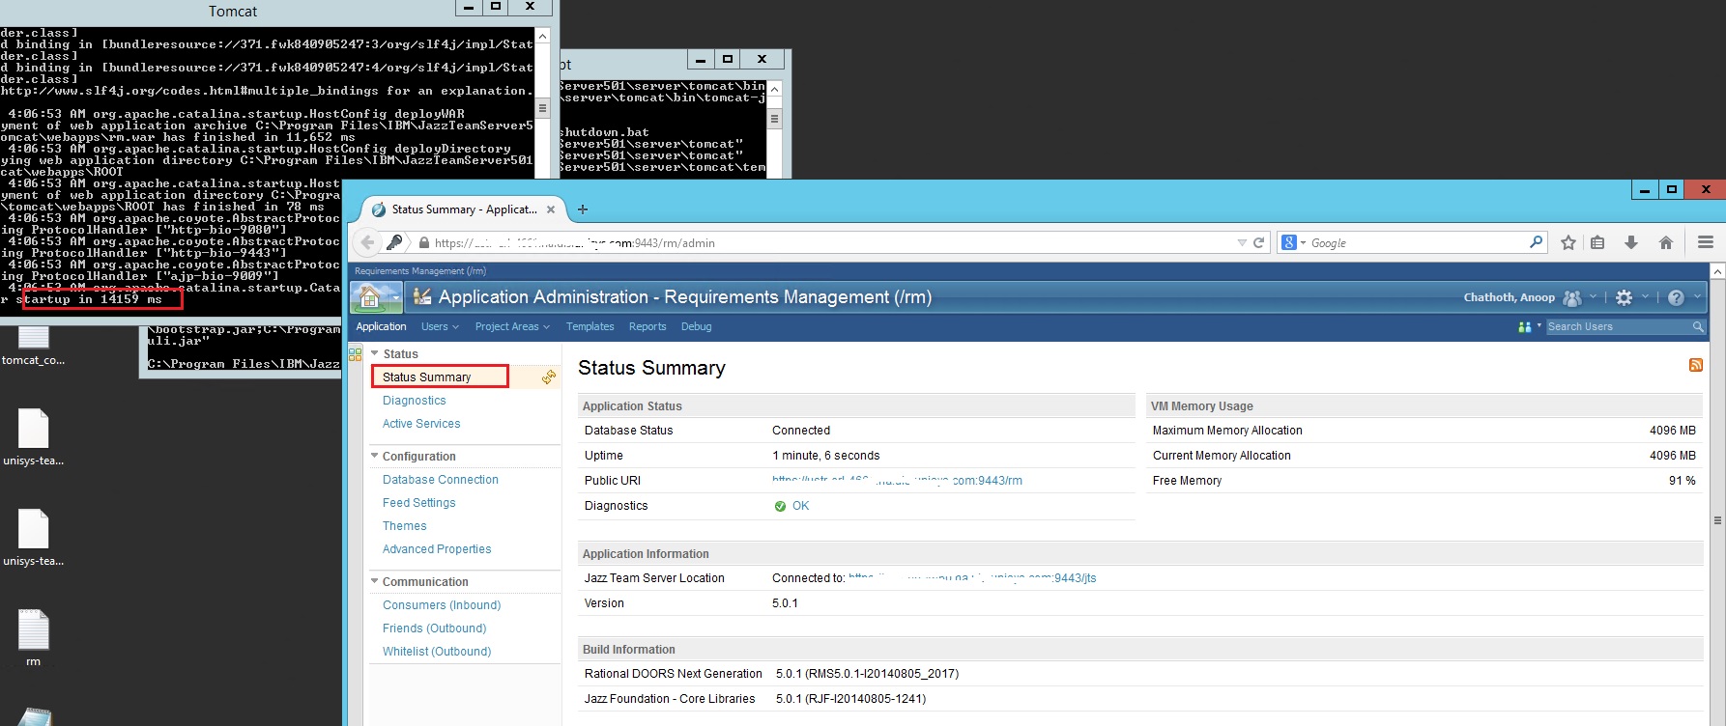Open a new browser tab with plus
1726x726 pixels.
[582, 209]
